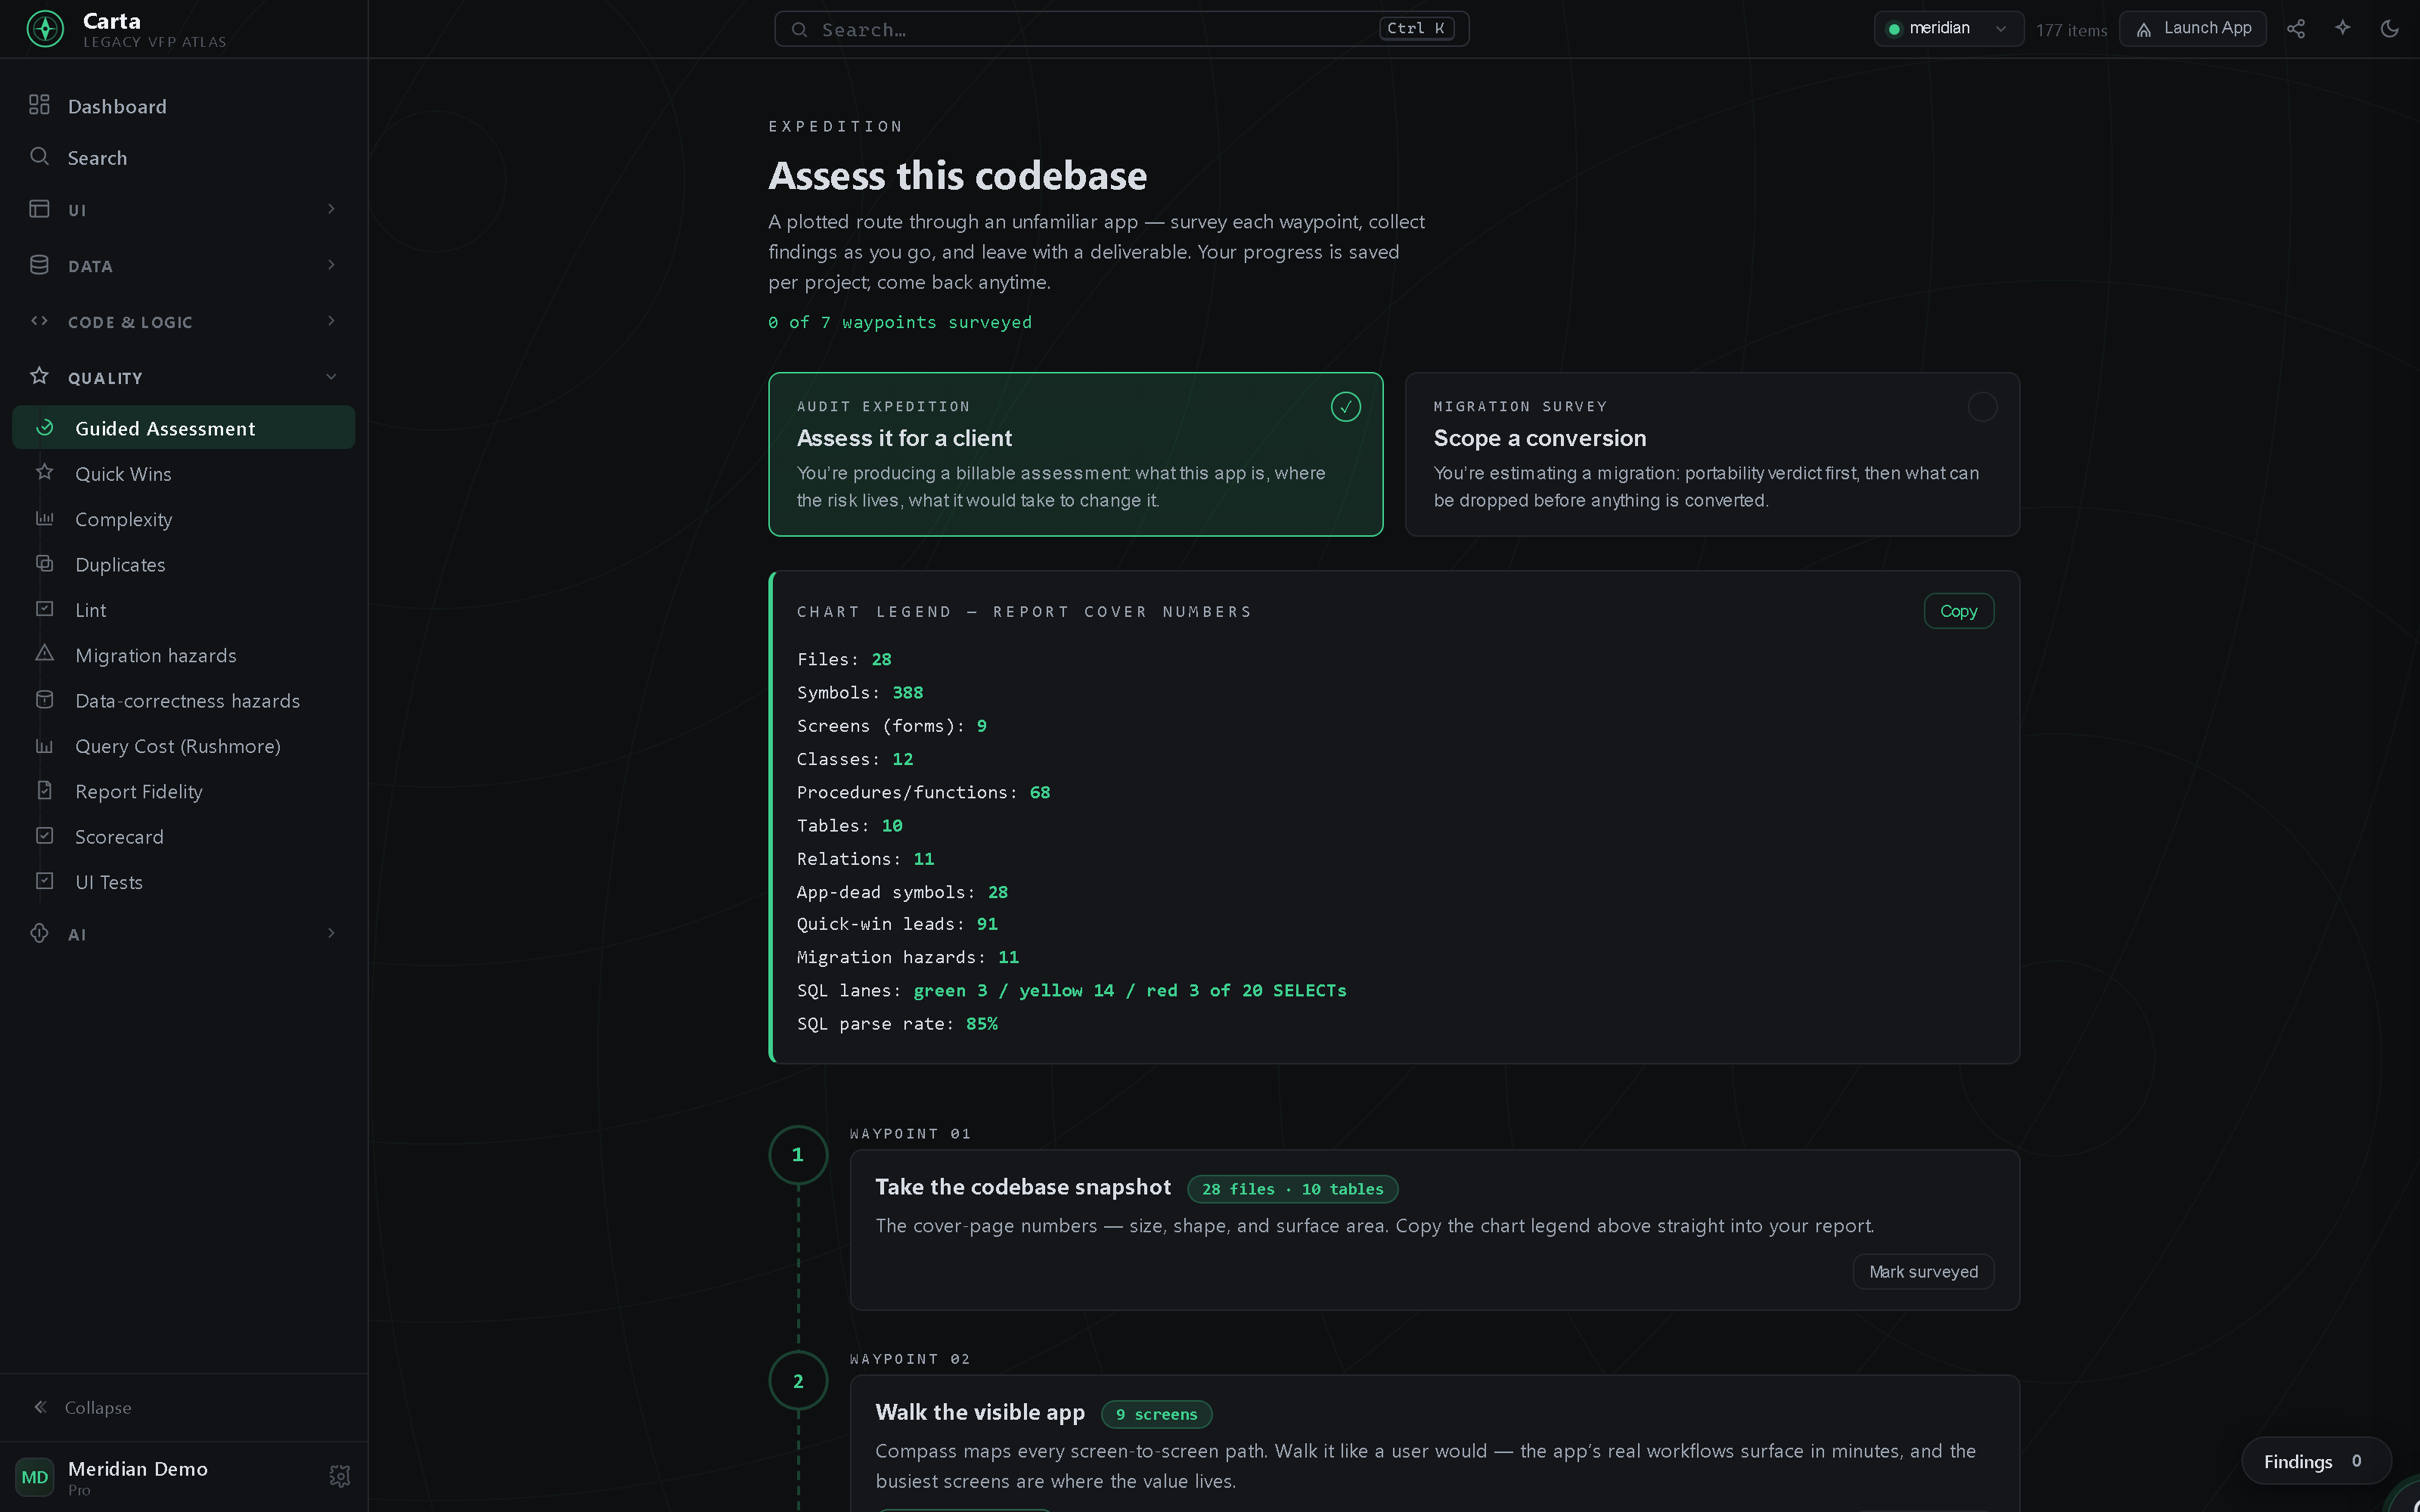
Task: Open Duplicates page
Action: (184, 564)
